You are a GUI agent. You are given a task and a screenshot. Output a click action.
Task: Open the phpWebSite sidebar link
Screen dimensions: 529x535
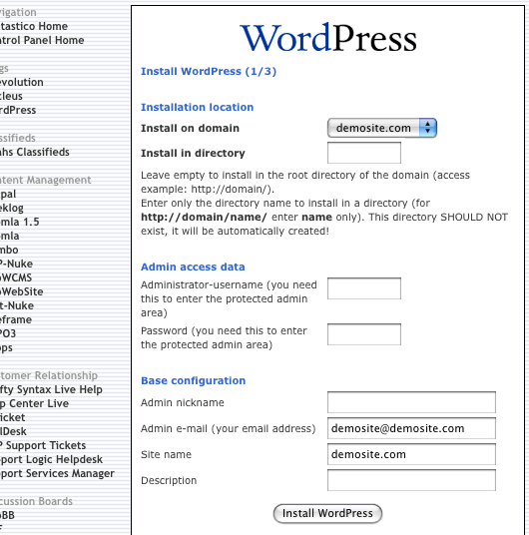pyautogui.click(x=22, y=291)
